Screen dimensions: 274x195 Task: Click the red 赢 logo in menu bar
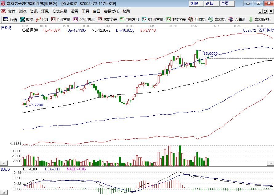pyautogui.click(x=3, y=11)
